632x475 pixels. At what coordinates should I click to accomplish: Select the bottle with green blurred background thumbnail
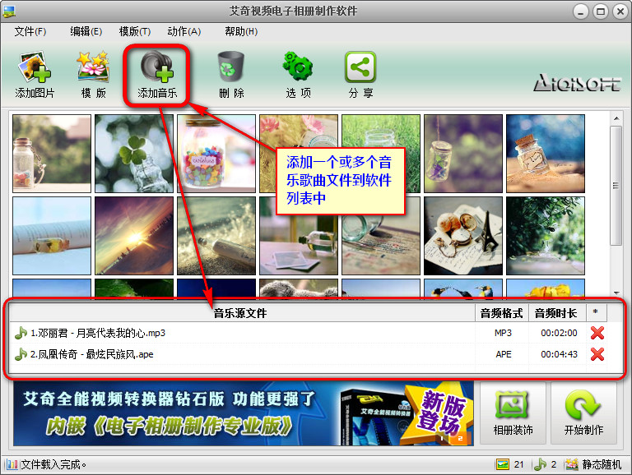click(52, 154)
